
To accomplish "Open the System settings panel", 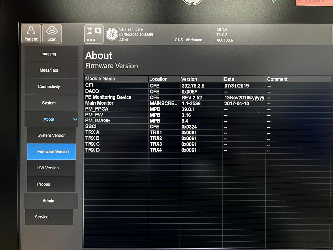I will click(x=49, y=103).
